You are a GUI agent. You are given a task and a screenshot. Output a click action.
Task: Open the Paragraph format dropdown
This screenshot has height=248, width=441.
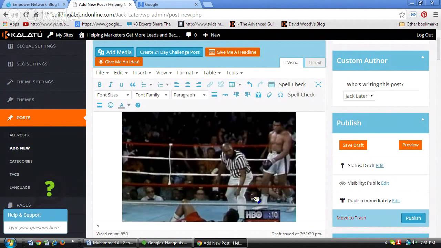pyautogui.click(x=189, y=95)
